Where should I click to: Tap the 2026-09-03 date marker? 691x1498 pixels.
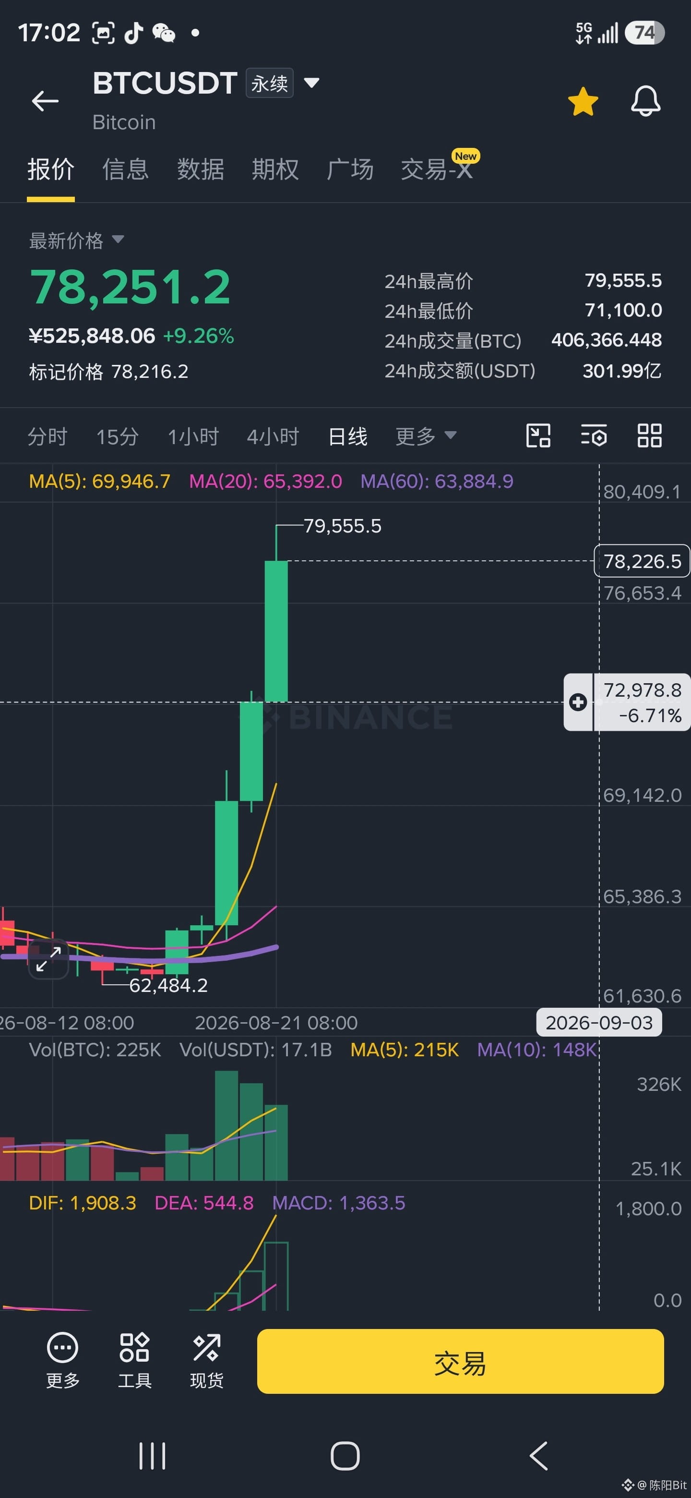click(599, 1023)
